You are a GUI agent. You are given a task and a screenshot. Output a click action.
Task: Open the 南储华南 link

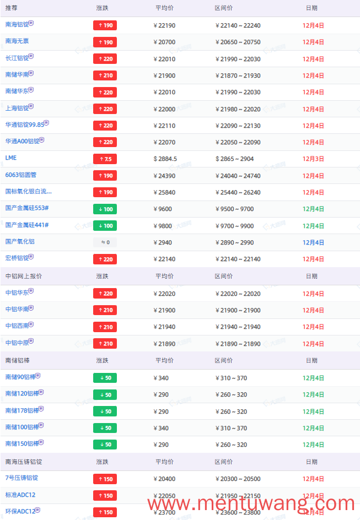coord(17,75)
